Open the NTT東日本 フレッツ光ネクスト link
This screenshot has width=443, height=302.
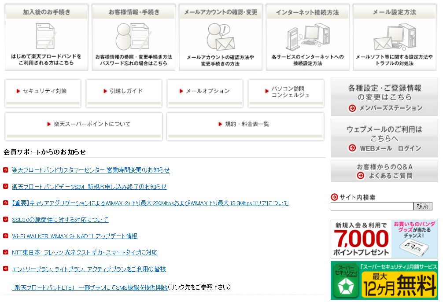coord(85,252)
